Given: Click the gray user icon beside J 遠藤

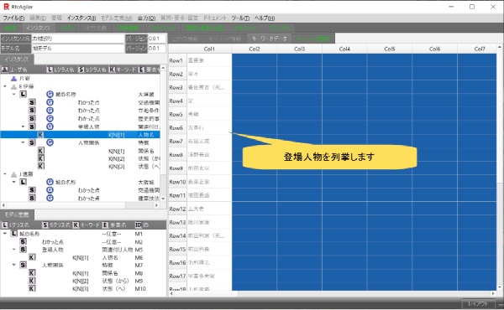Looking at the screenshot, I should click(x=13, y=174).
